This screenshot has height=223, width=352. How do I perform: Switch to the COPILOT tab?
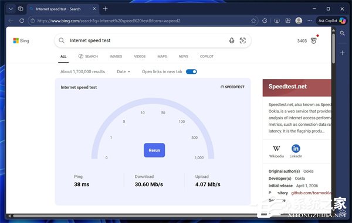pyautogui.click(x=207, y=56)
